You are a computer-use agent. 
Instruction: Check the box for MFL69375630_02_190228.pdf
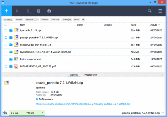pos(6,66)
